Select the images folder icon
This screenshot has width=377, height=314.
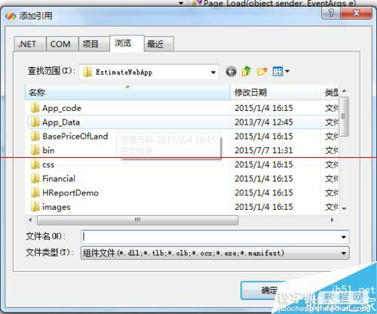35,207
